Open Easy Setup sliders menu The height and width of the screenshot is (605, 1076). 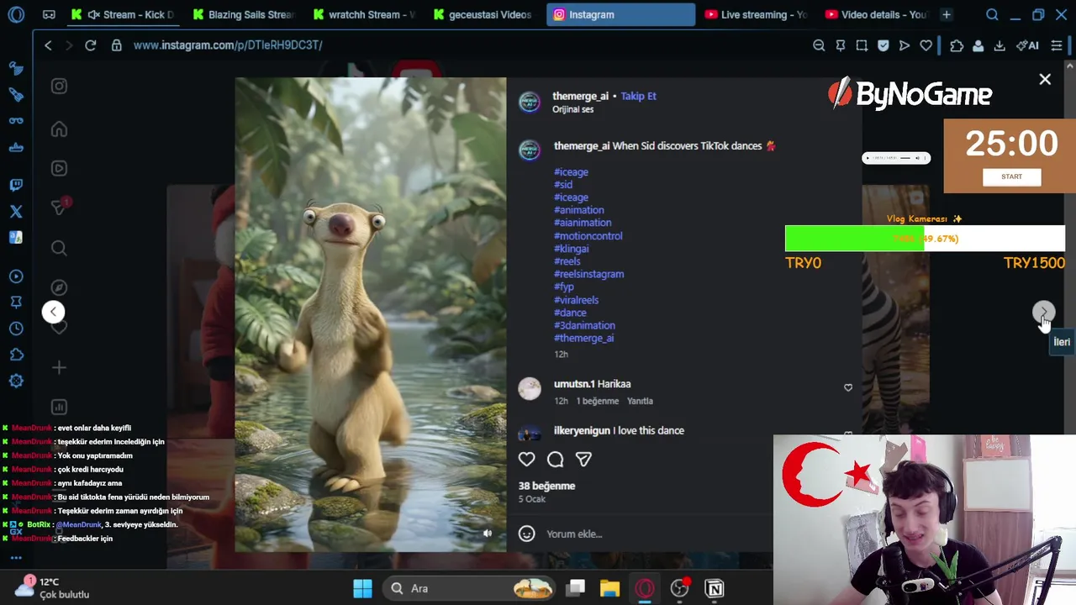(x=1057, y=45)
